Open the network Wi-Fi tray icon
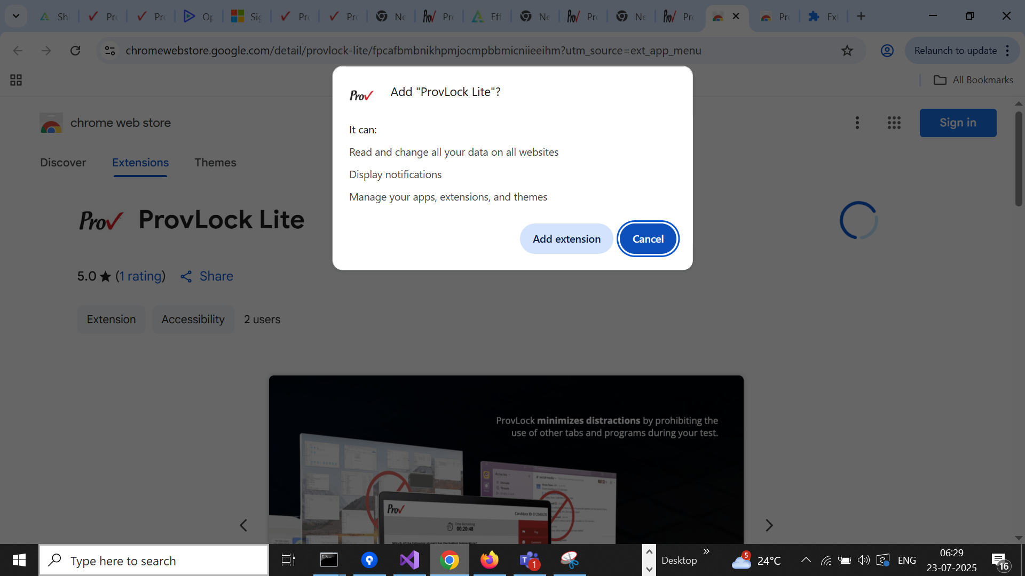 [x=826, y=560]
